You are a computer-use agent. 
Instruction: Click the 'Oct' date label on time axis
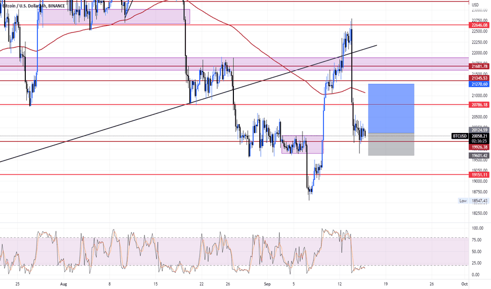[x=465, y=284]
